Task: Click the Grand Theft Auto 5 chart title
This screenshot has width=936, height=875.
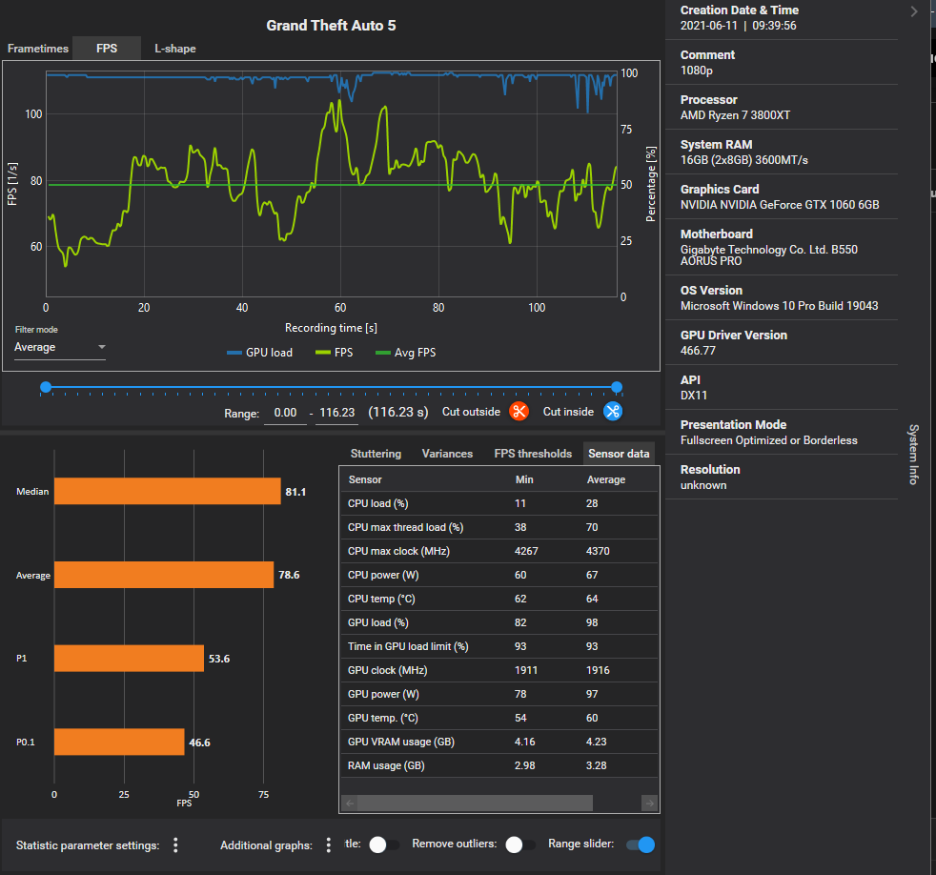Action: click(331, 26)
